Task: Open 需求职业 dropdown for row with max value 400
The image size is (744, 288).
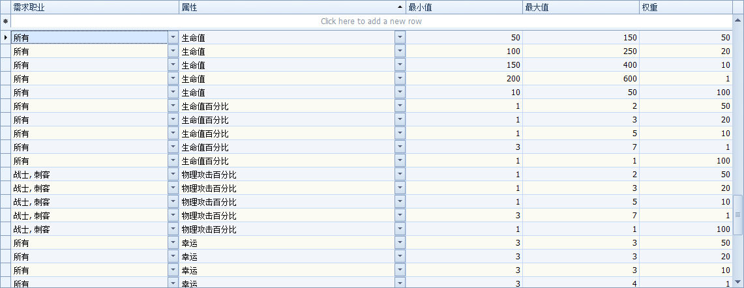Action: coord(173,65)
